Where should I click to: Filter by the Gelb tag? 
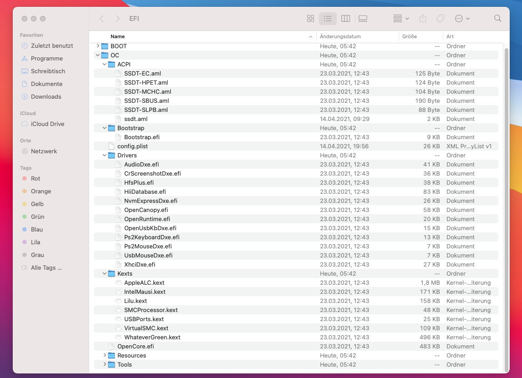click(33, 204)
